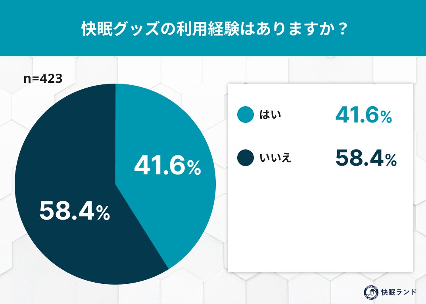Click the empty white space in legend panel
Screen dimensions: 426x304
(x=320, y=226)
